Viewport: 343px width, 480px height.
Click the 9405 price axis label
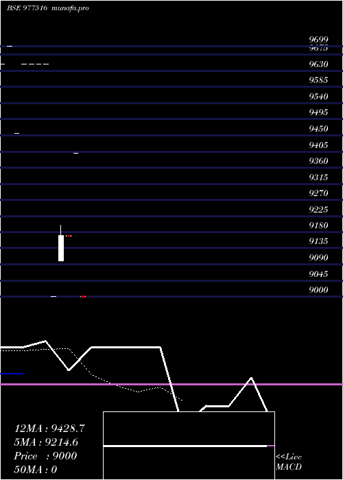click(x=318, y=145)
